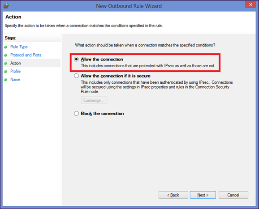Click the firewall icon in title bar
The image size is (259, 209).
(6, 6)
